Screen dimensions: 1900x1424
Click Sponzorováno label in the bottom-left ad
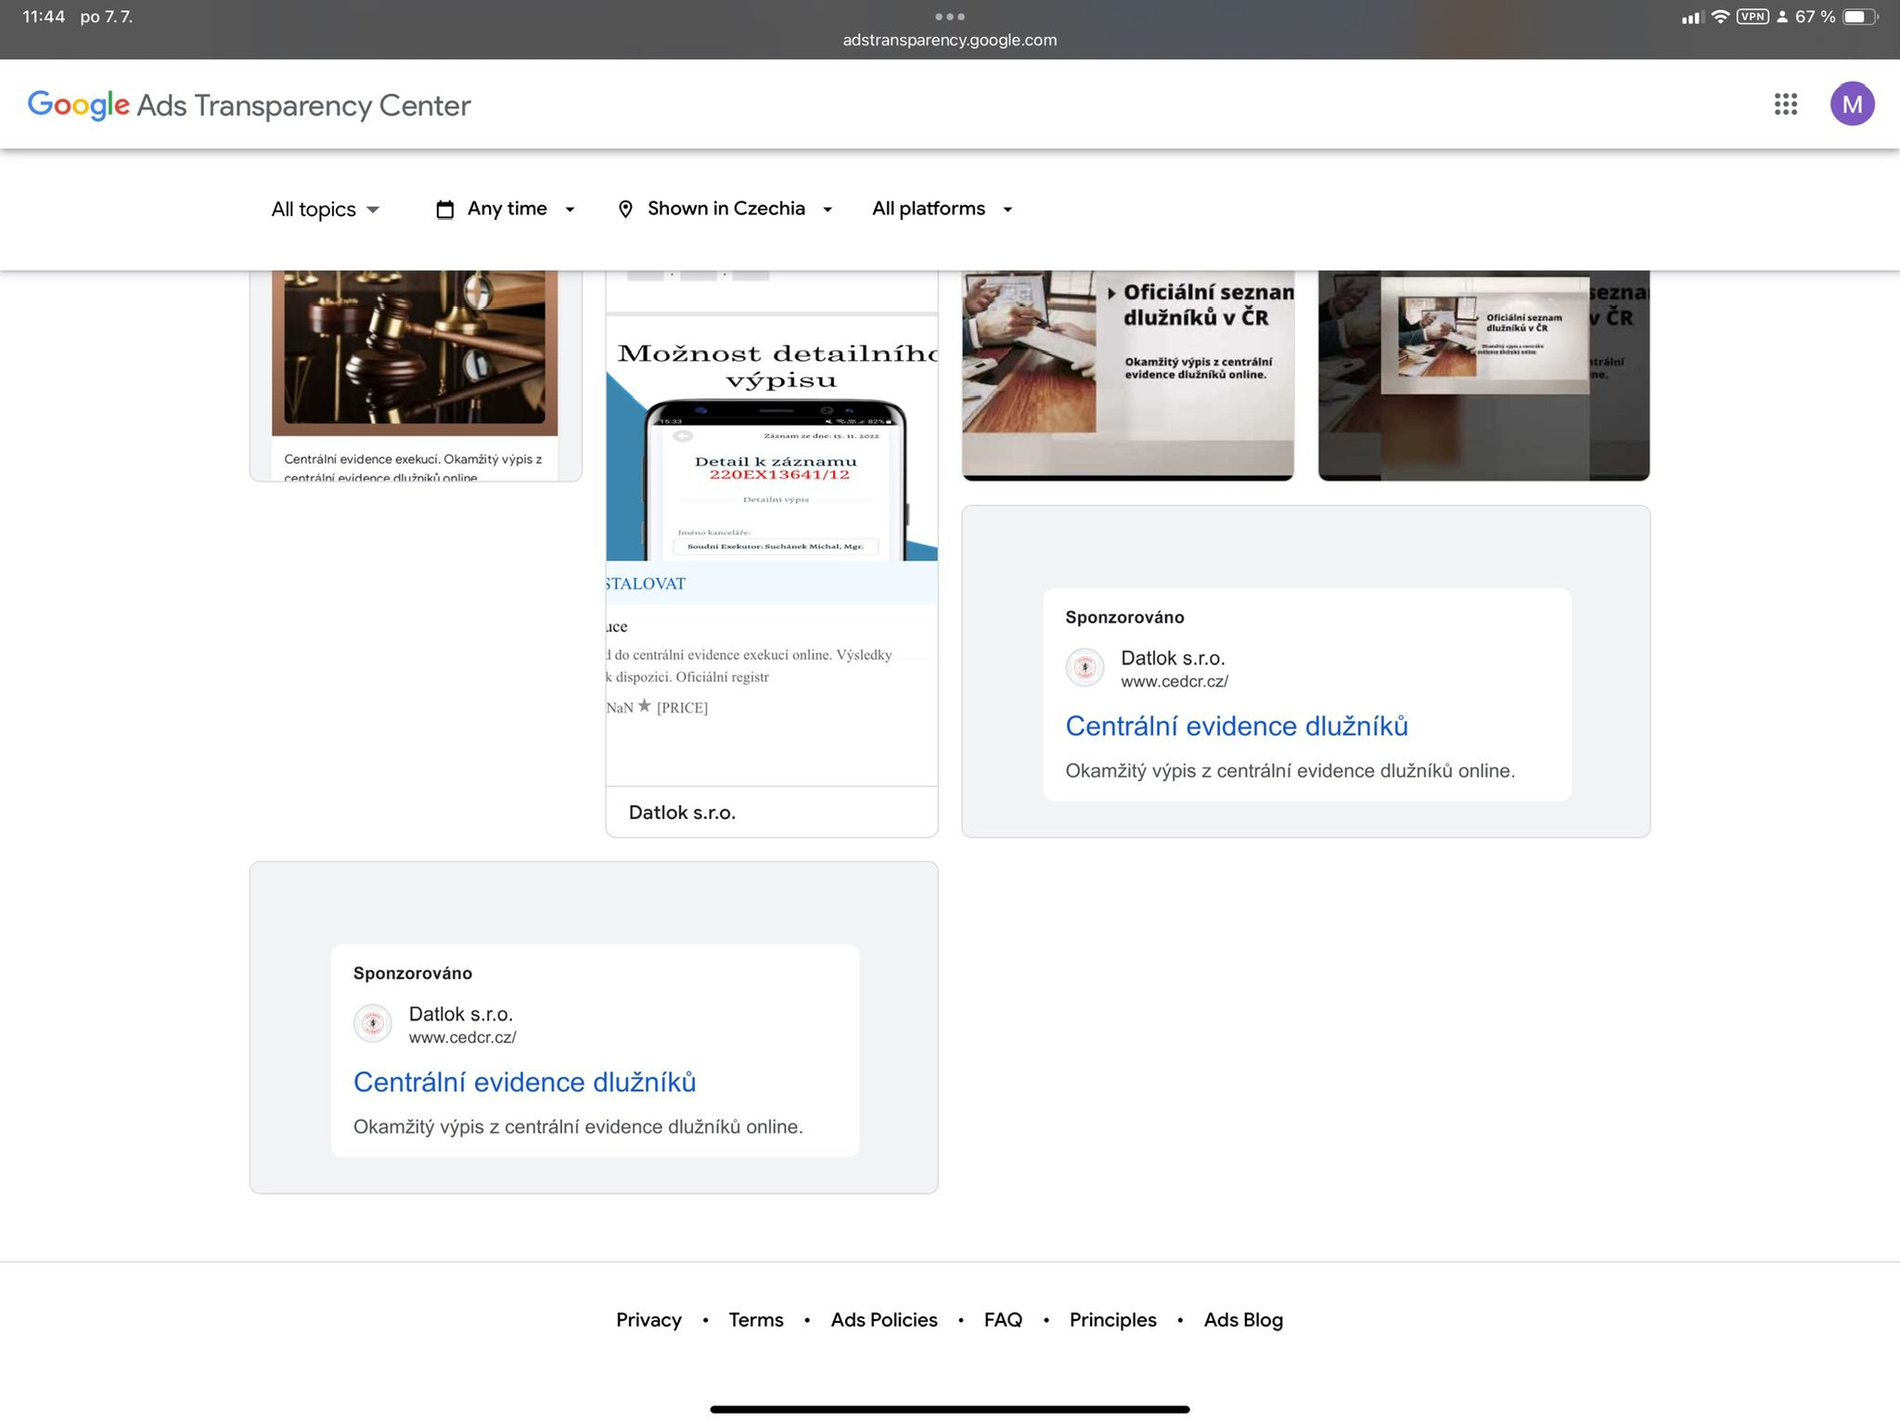(413, 973)
